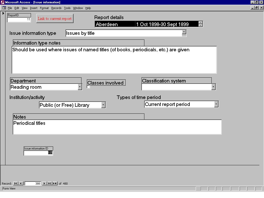Toggle the Classes involved checkbox
Image resolution: width=264 pixels, height=198 pixels.
pyautogui.click(x=88, y=87)
